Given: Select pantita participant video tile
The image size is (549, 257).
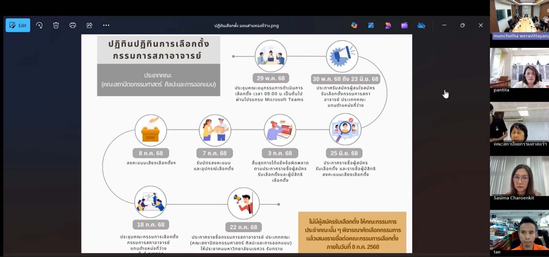Looking at the screenshot, I should (519, 70).
